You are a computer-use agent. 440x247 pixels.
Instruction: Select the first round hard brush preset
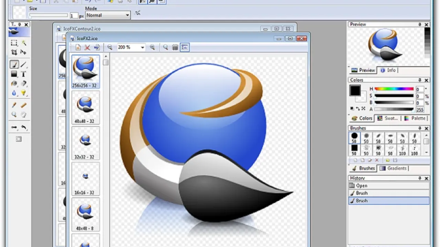pyautogui.click(x=354, y=138)
